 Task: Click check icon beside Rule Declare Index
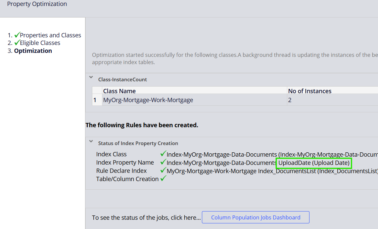pyautogui.click(x=163, y=171)
